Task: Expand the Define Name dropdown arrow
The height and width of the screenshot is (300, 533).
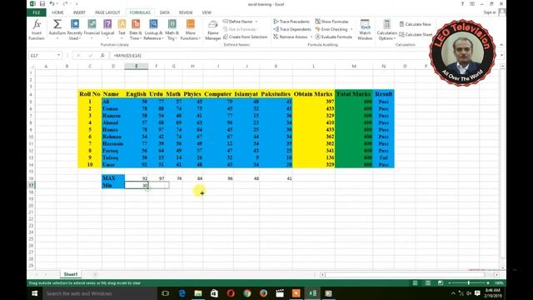Action: (257, 22)
